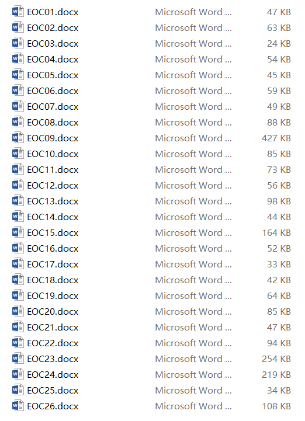This screenshot has width=305, height=421.
Task: Click the Word document icon of EOC09.docx
Action: click(18, 138)
